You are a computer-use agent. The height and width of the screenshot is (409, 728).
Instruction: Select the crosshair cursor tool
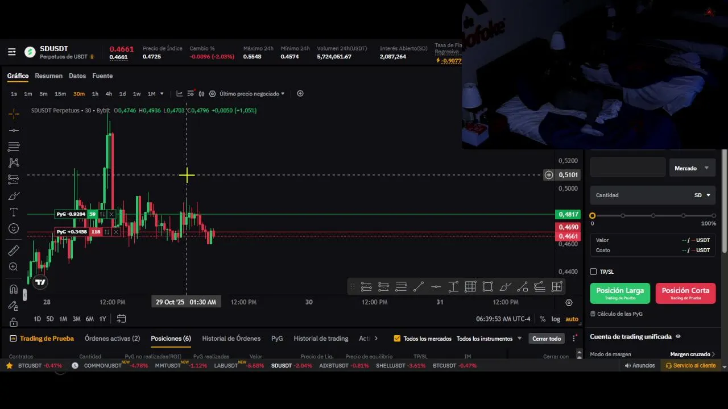tap(14, 114)
